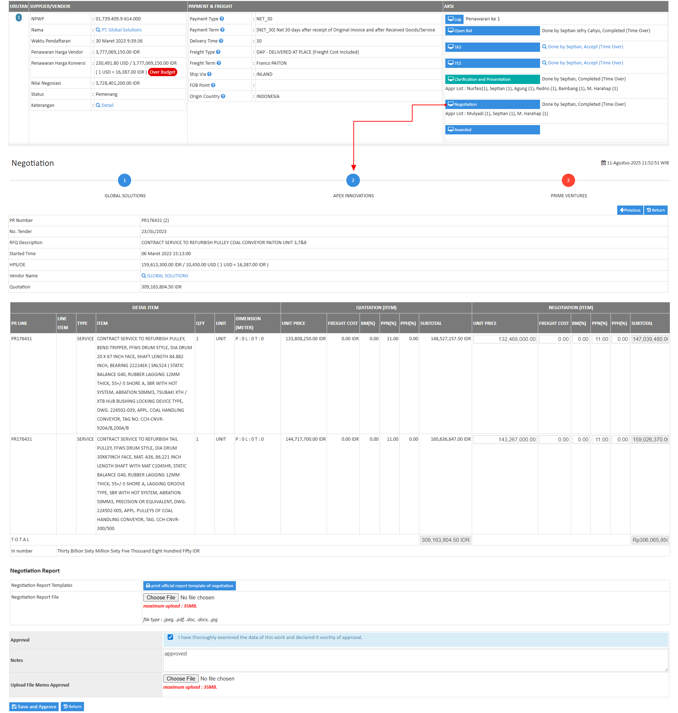678x713 pixels.
Task: Click the TAS monitor icon
Action: (451, 46)
